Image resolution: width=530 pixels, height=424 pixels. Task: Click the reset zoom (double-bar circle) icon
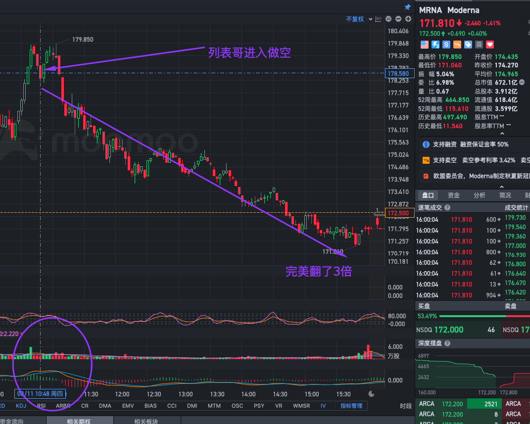click(388, 19)
